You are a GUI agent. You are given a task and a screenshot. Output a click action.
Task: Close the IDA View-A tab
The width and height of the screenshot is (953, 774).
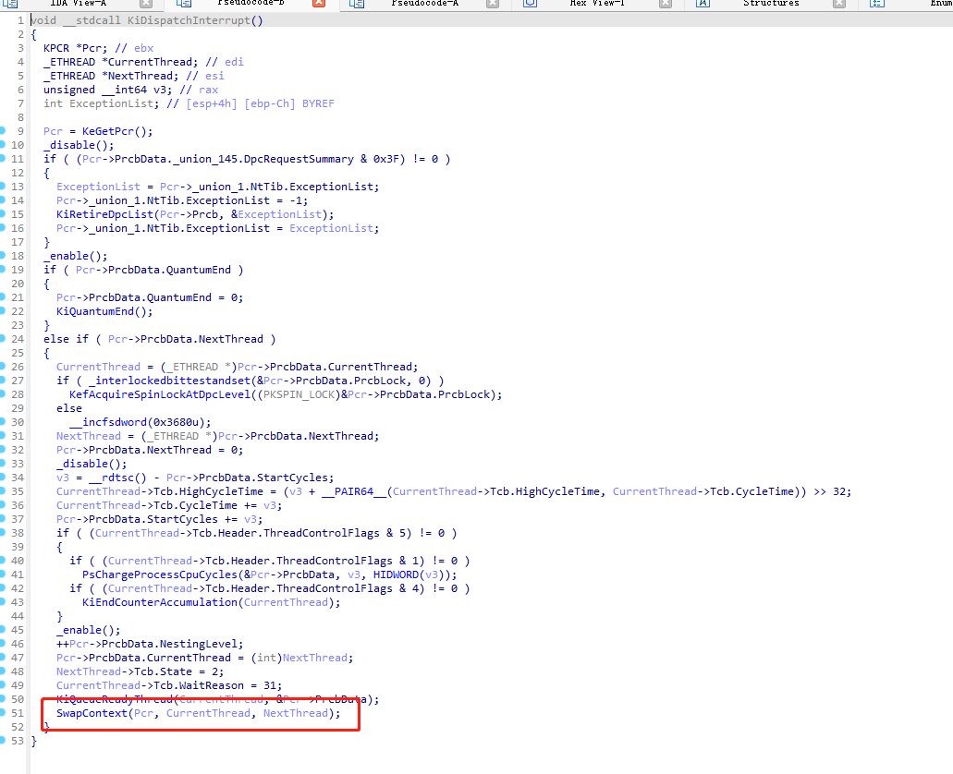pyautogui.click(x=145, y=4)
